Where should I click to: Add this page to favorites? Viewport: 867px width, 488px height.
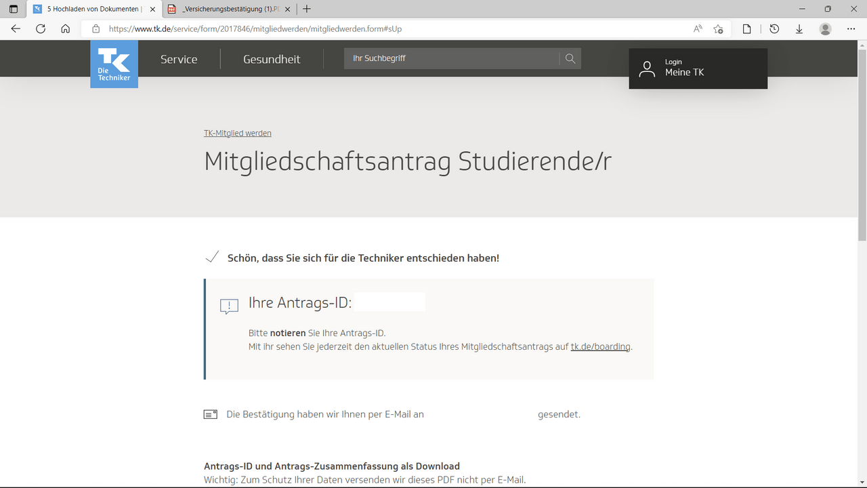719,29
